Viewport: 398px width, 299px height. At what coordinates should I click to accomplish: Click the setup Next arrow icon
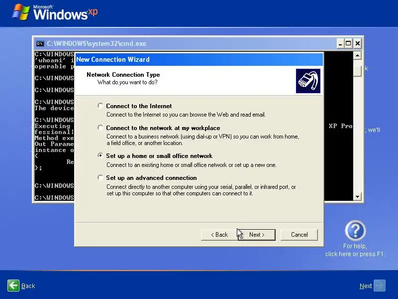click(380, 286)
